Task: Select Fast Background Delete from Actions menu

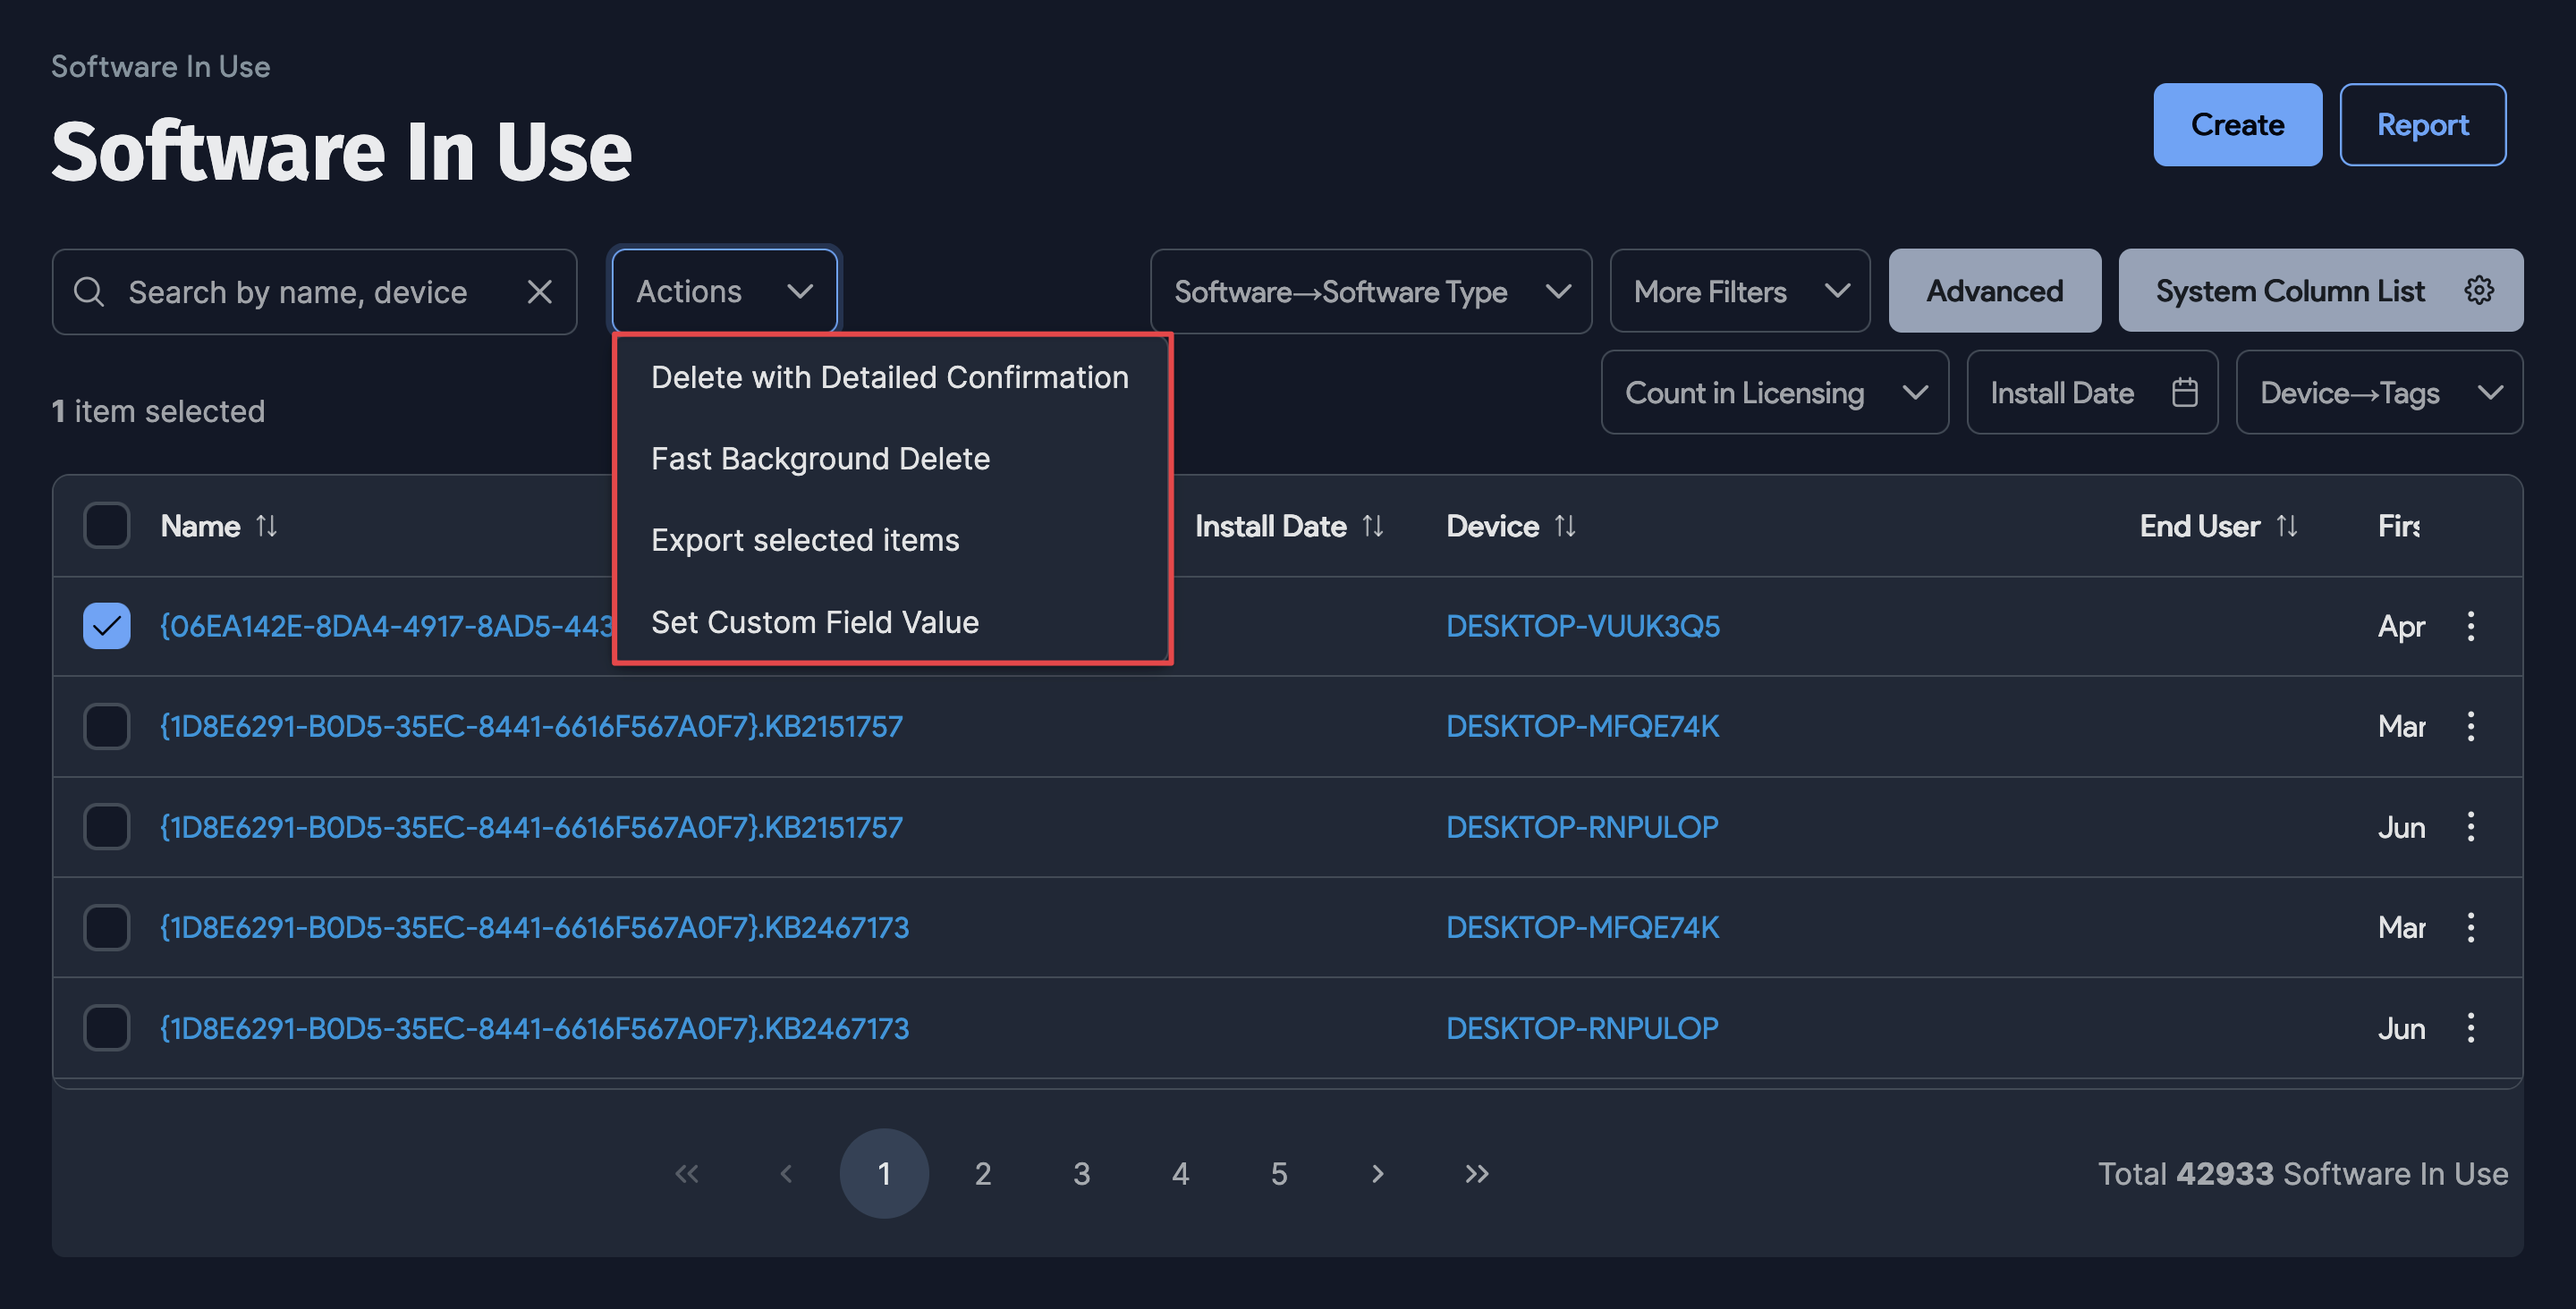Action: 820,459
